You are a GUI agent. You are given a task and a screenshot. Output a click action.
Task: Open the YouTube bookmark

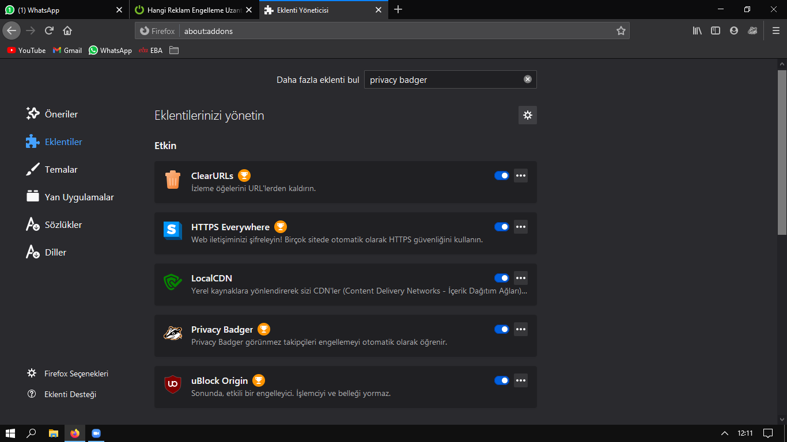click(27, 50)
